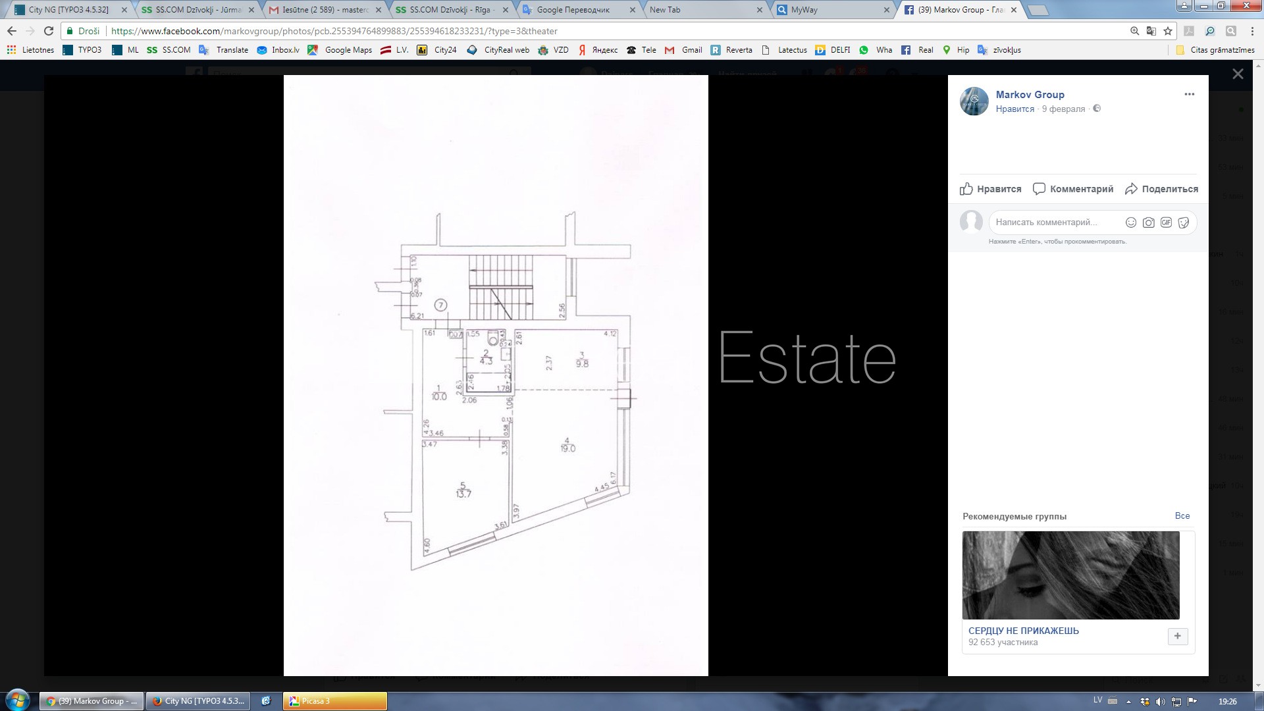Click the emoji icon in comment box
Viewport: 1264px width, 711px height.
click(1130, 223)
